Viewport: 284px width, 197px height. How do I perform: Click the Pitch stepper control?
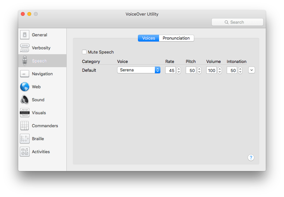click(x=199, y=70)
